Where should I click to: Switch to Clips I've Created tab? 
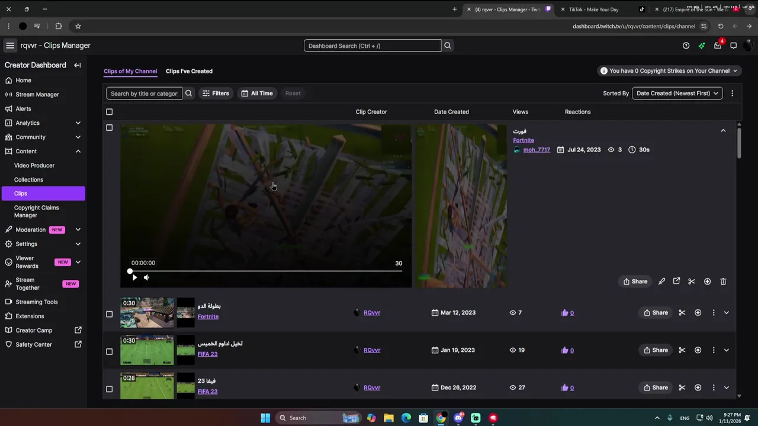pyautogui.click(x=189, y=71)
